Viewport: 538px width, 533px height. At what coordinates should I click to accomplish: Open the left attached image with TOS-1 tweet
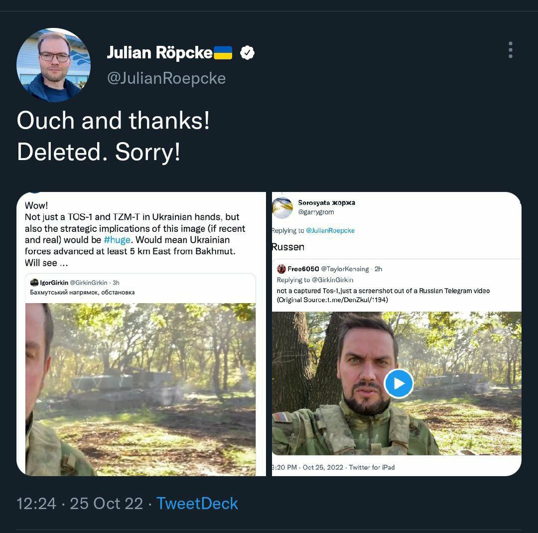pos(141,334)
